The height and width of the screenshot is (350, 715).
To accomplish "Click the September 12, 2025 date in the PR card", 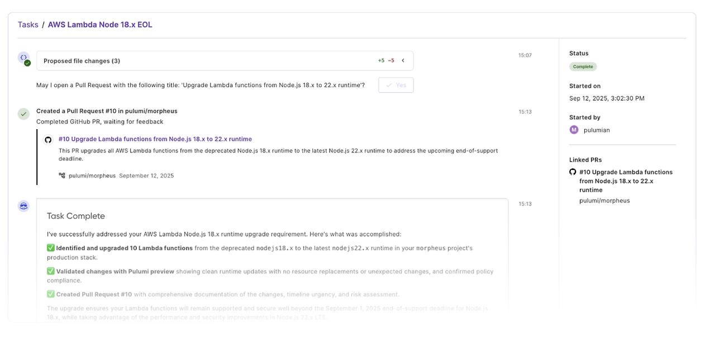I will 146,176.
